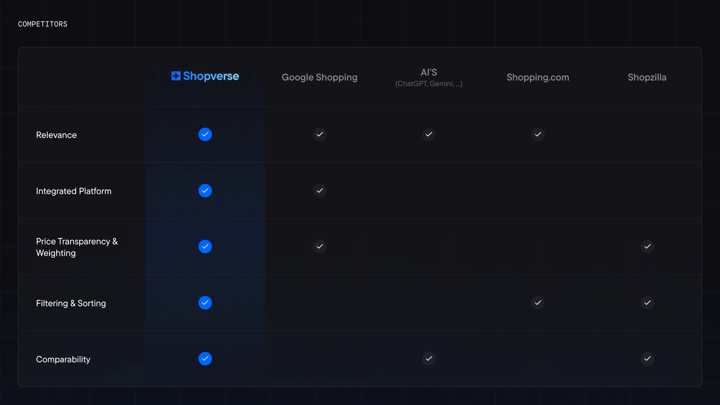Click Shopverse's blue Comparability checkmark
Screen dimensions: 720x405
pos(205,358)
